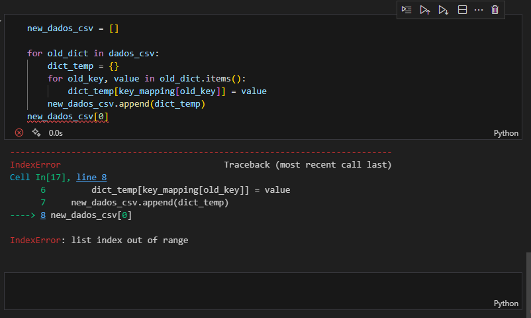The height and width of the screenshot is (318, 531).
Task: Click Python language label of empty cell
Action: click(x=506, y=303)
